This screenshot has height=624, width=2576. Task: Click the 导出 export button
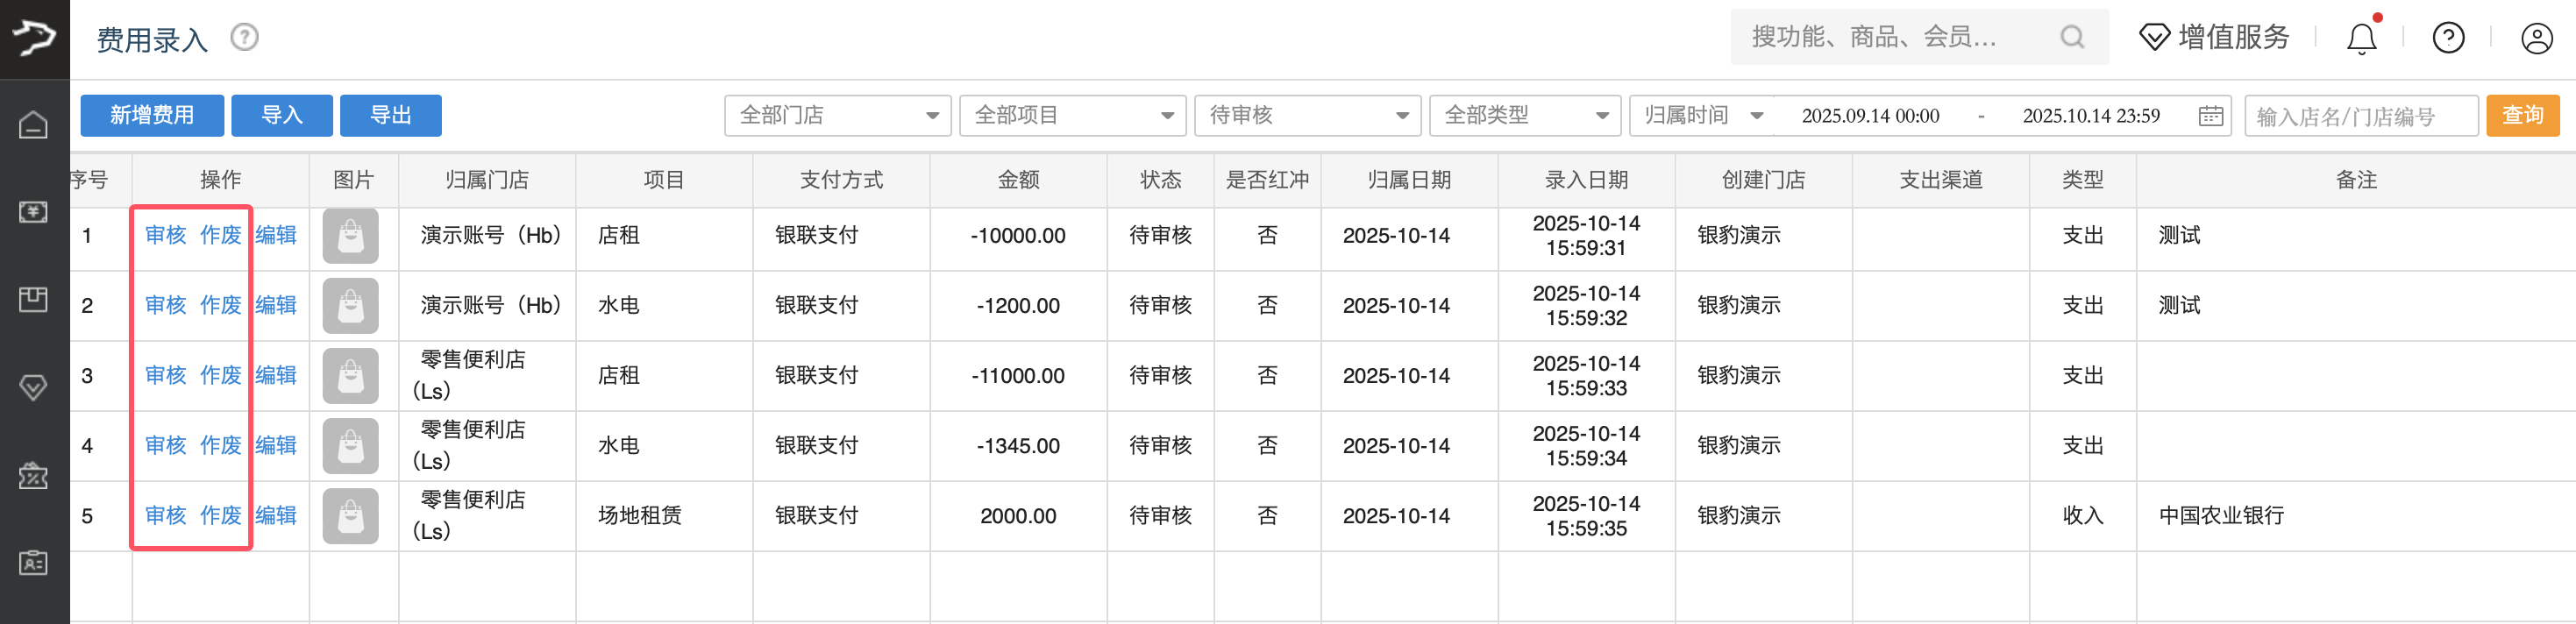(x=390, y=116)
